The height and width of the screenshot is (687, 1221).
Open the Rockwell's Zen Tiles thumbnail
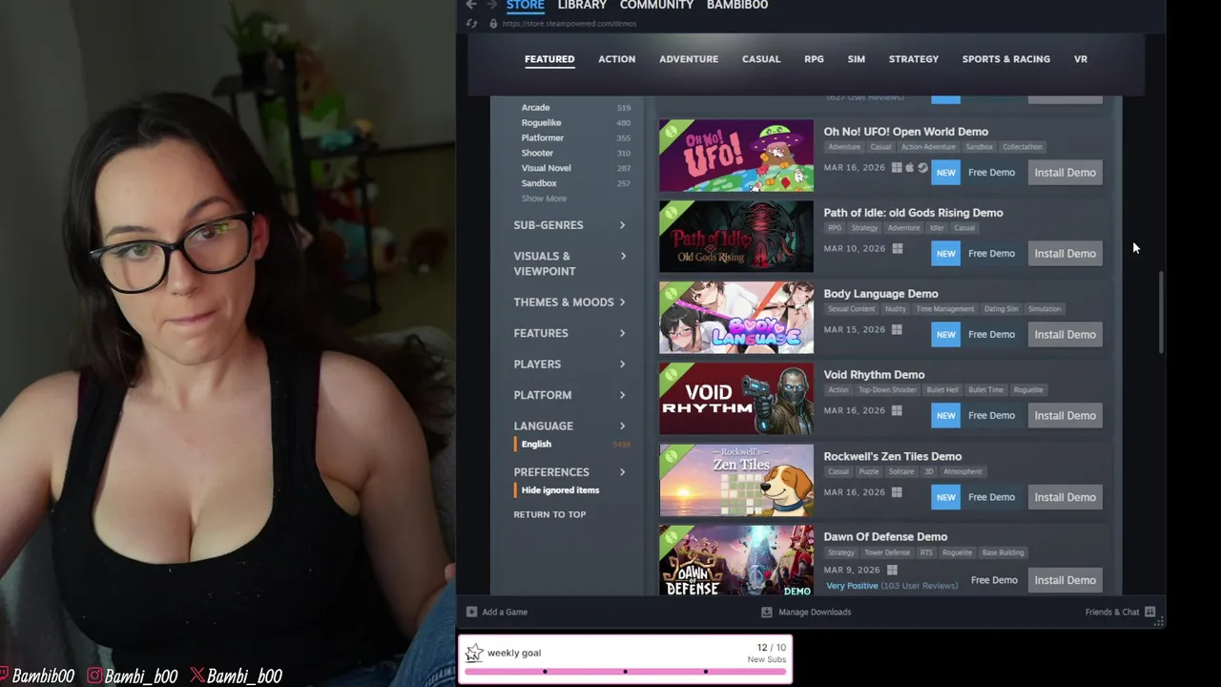click(736, 480)
